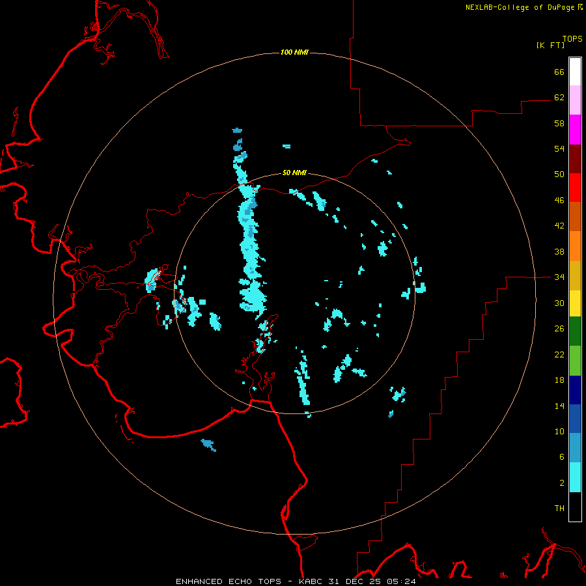Click the legend value '34'
Image resolution: width=586 pixels, height=586 pixels.
click(559, 277)
